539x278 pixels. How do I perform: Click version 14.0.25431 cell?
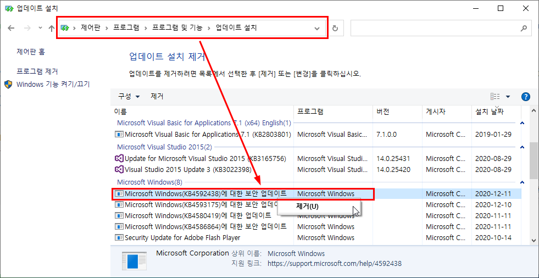pyautogui.click(x=393, y=159)
